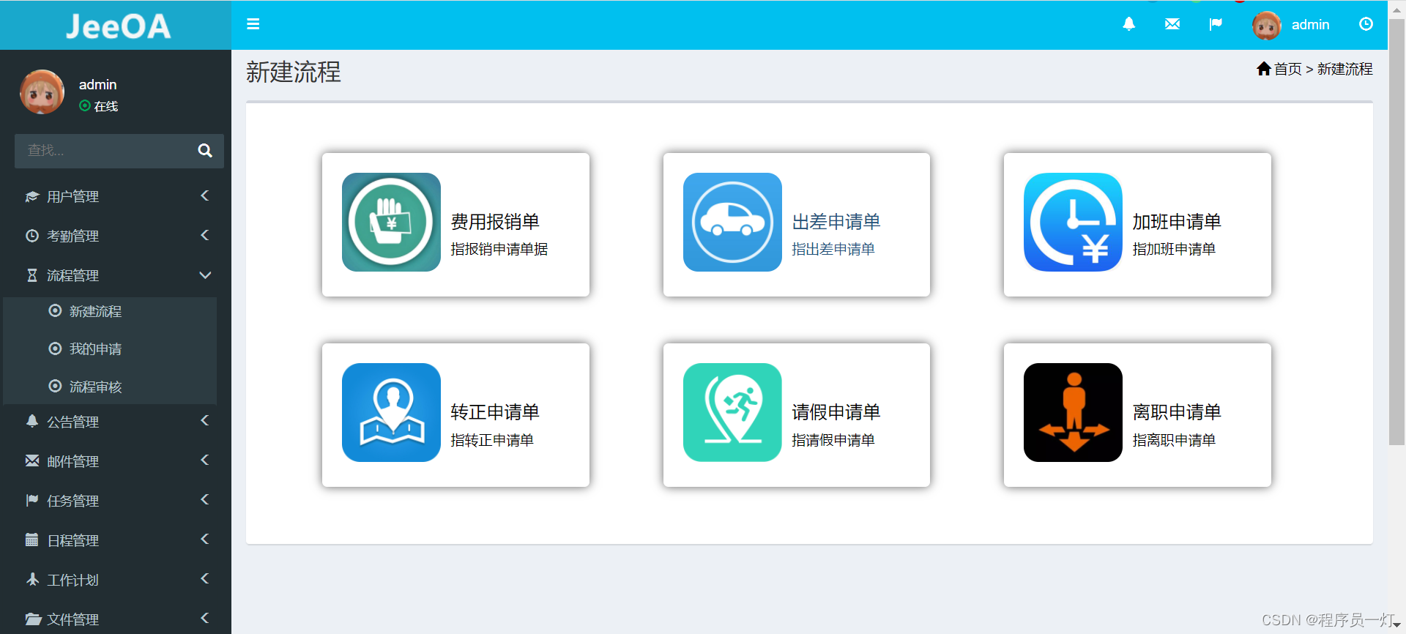This screenshot has width=1406, height=634.
Task: Open the 请假申请单 title link
Action: 836,412
